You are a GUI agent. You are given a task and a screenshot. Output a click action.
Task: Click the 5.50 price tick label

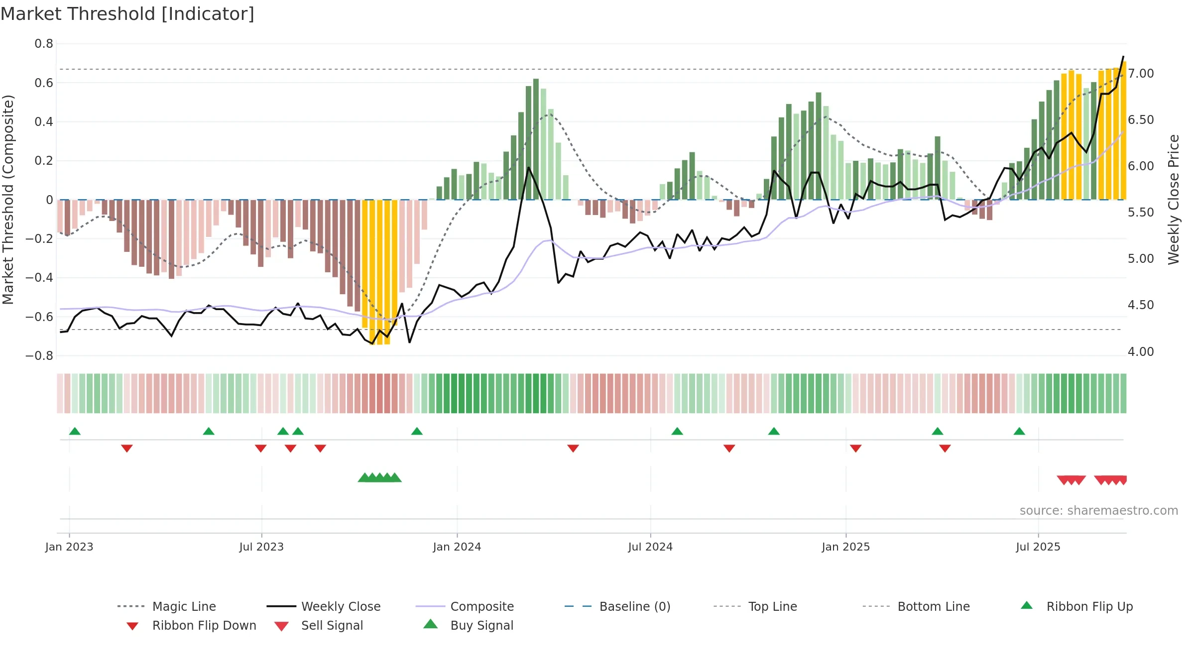point(1141,213)
